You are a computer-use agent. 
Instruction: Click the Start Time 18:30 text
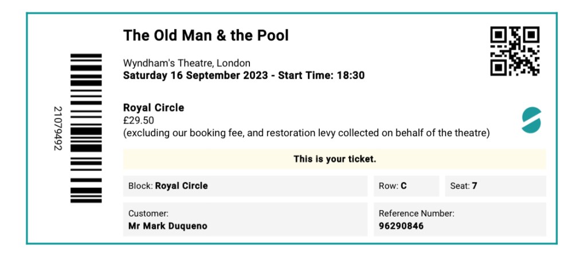click(x=321, y=75)
